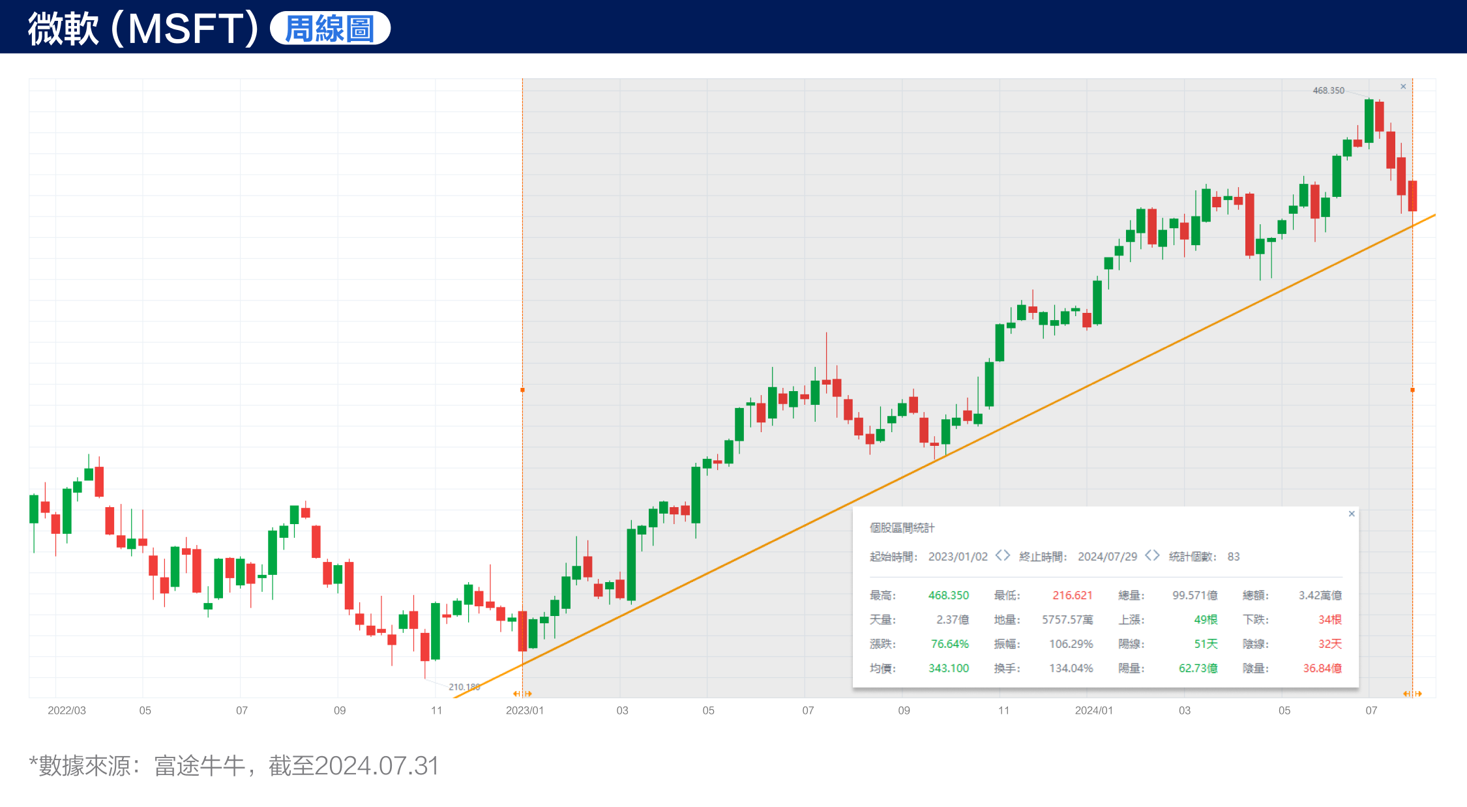1467x807 pixels.
Task: Click the 210.180 low price marker label
Action: pos(464,686)
